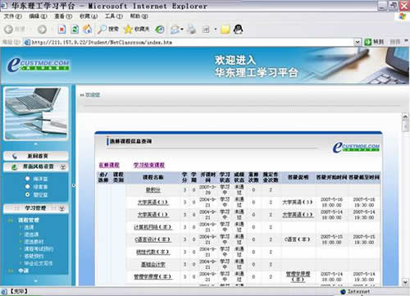Click the page's vertical scrollbar down arrow

click(x=405, y=282)
